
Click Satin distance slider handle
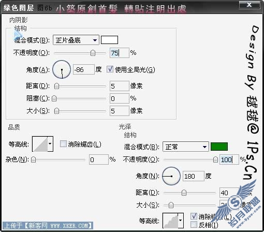(184, 193)
